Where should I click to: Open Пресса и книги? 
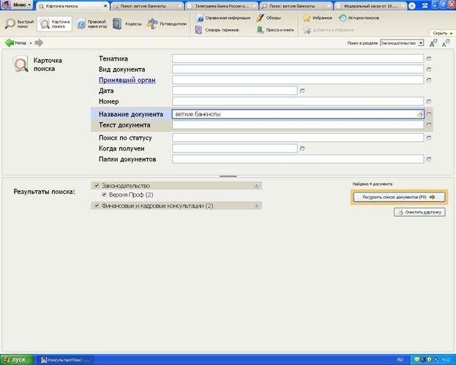[x=275, y=30]
